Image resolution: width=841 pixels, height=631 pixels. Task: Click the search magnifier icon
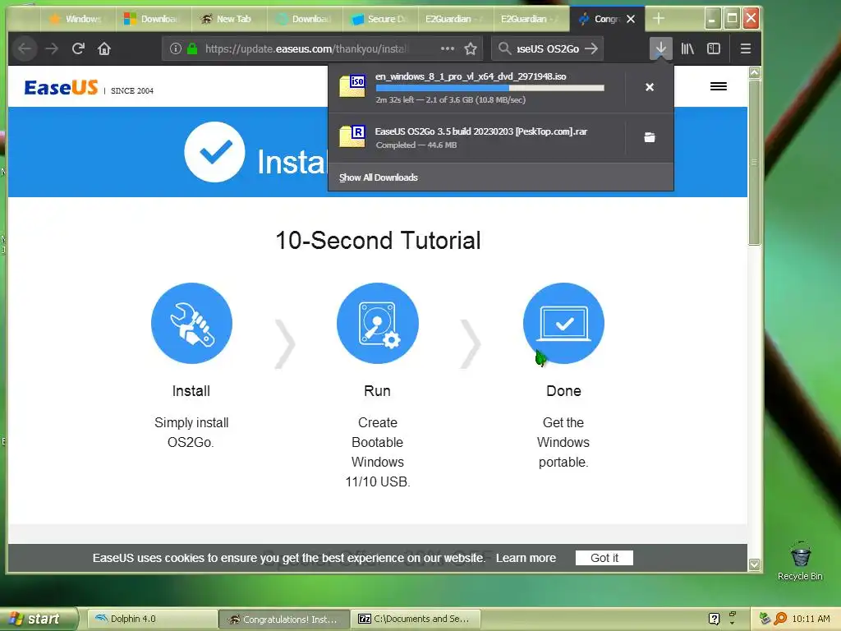(504, 48)
